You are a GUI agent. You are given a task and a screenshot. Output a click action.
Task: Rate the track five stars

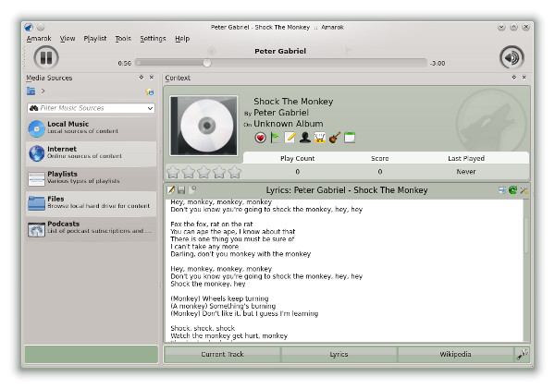click(234, 172)
